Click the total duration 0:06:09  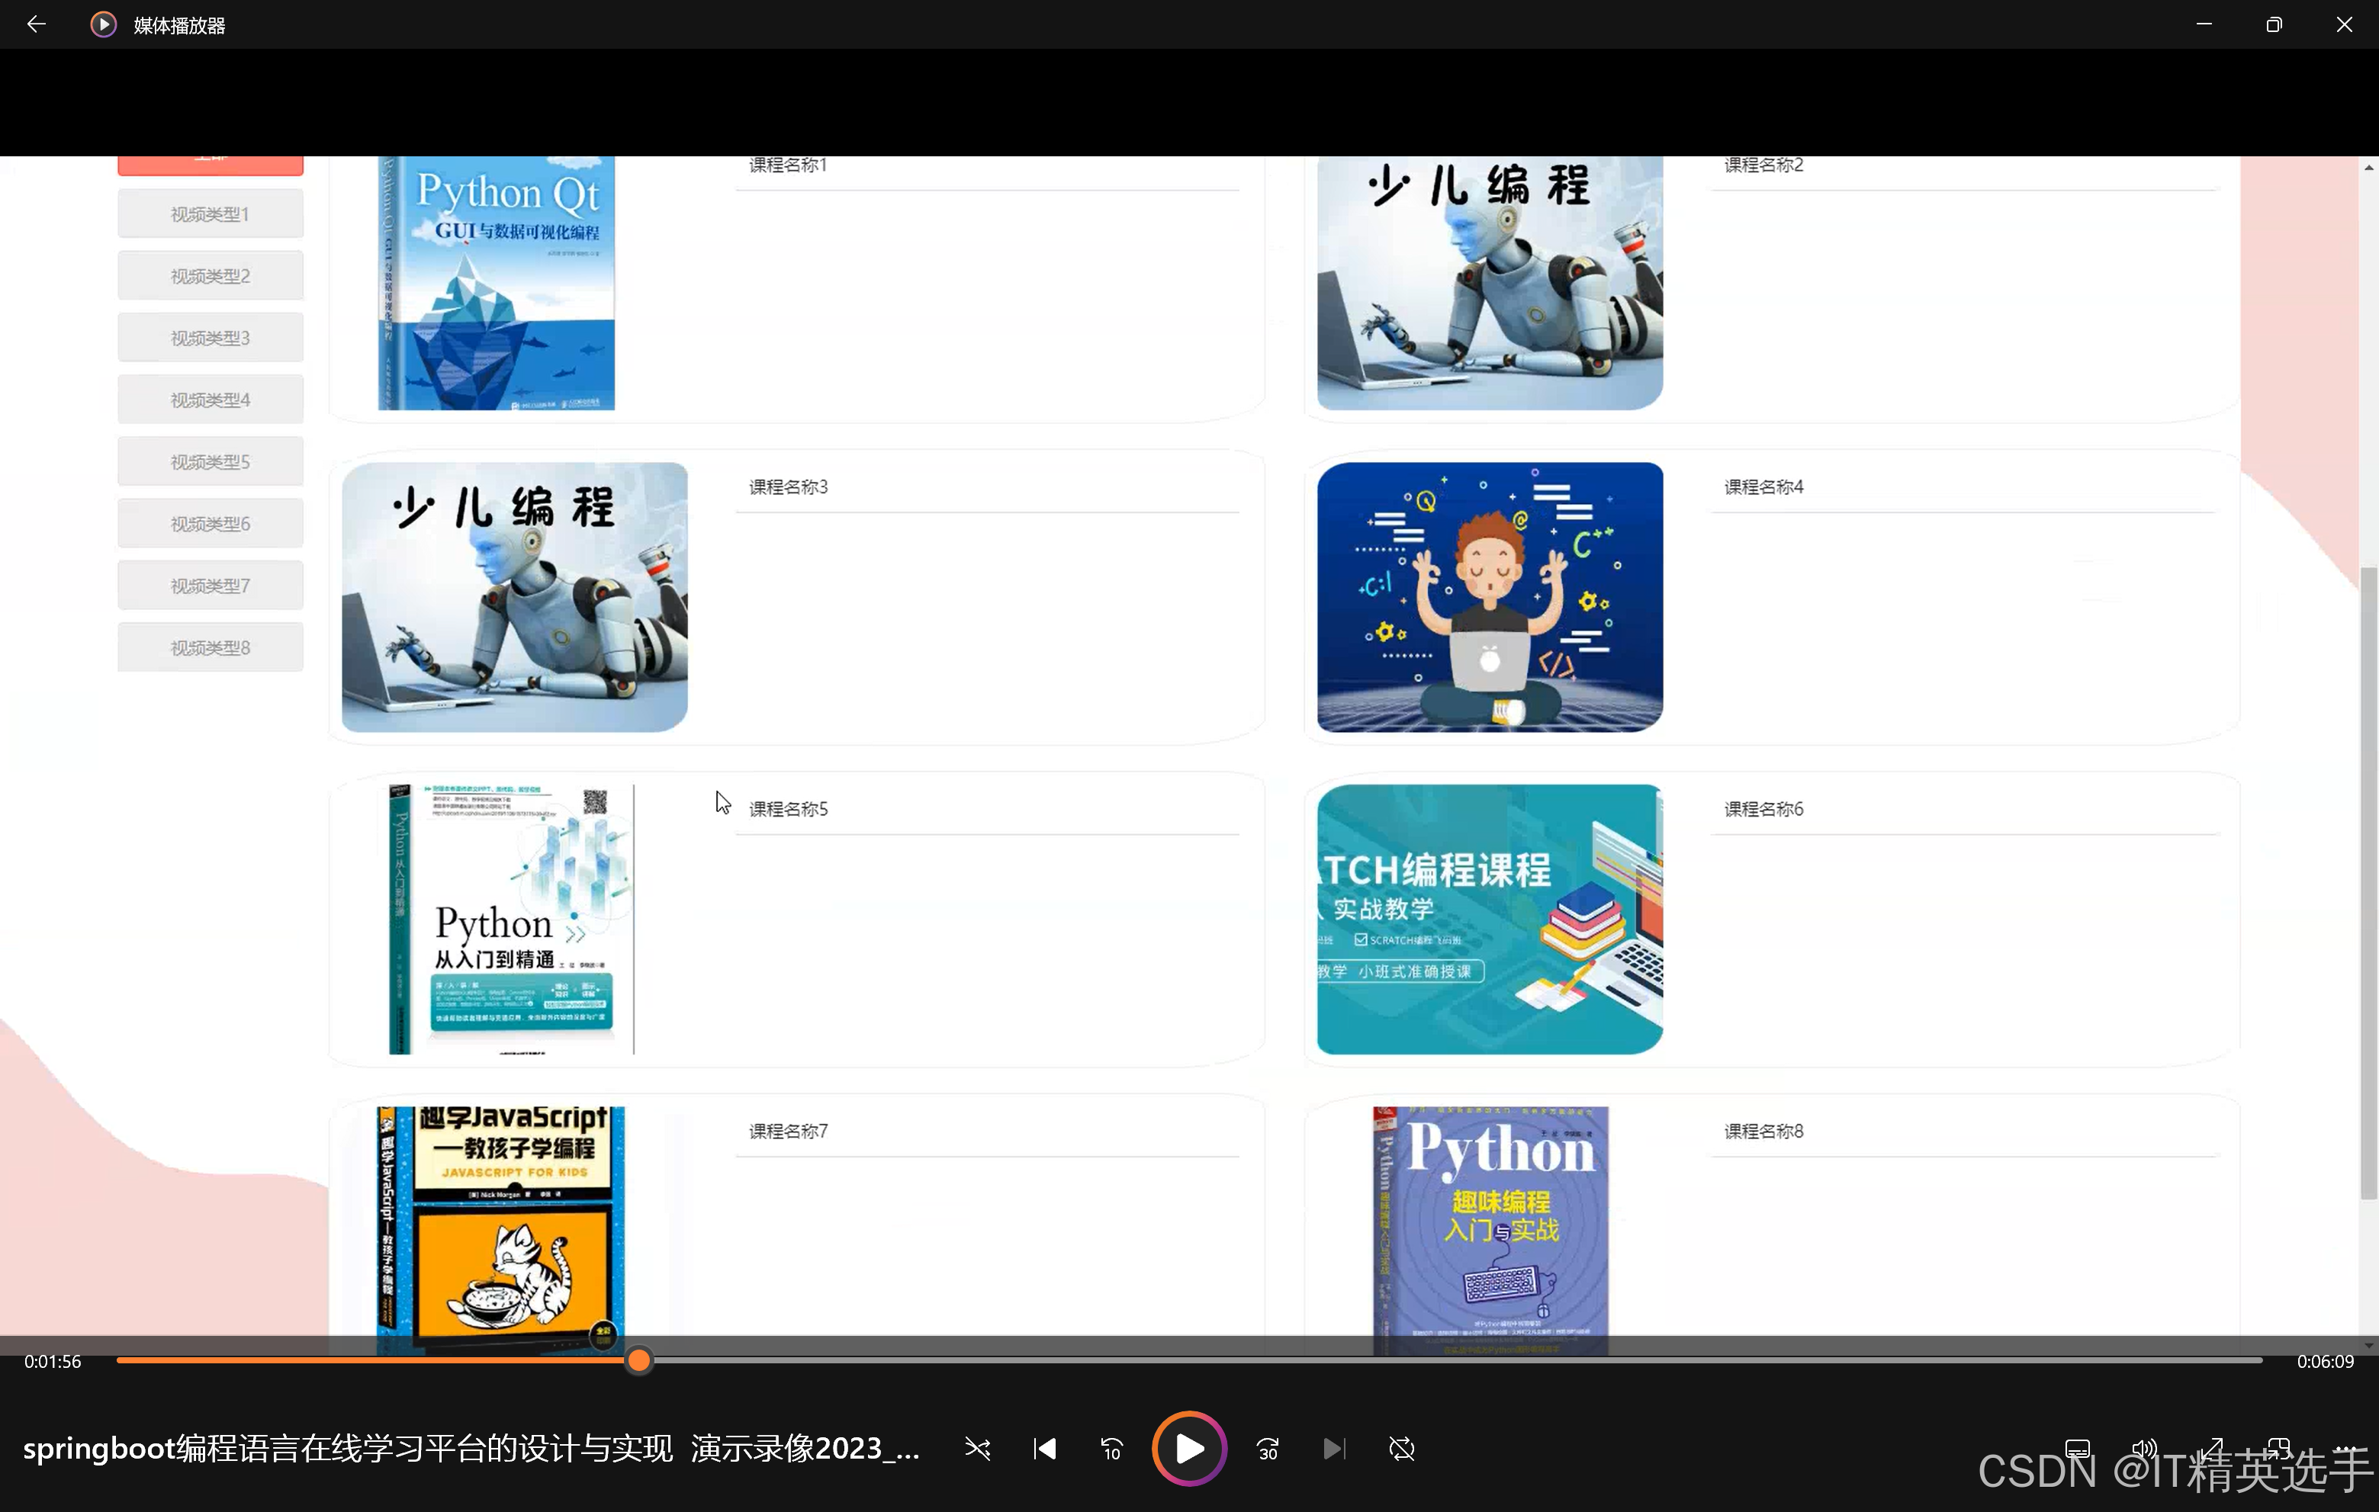[2325, 1361]
